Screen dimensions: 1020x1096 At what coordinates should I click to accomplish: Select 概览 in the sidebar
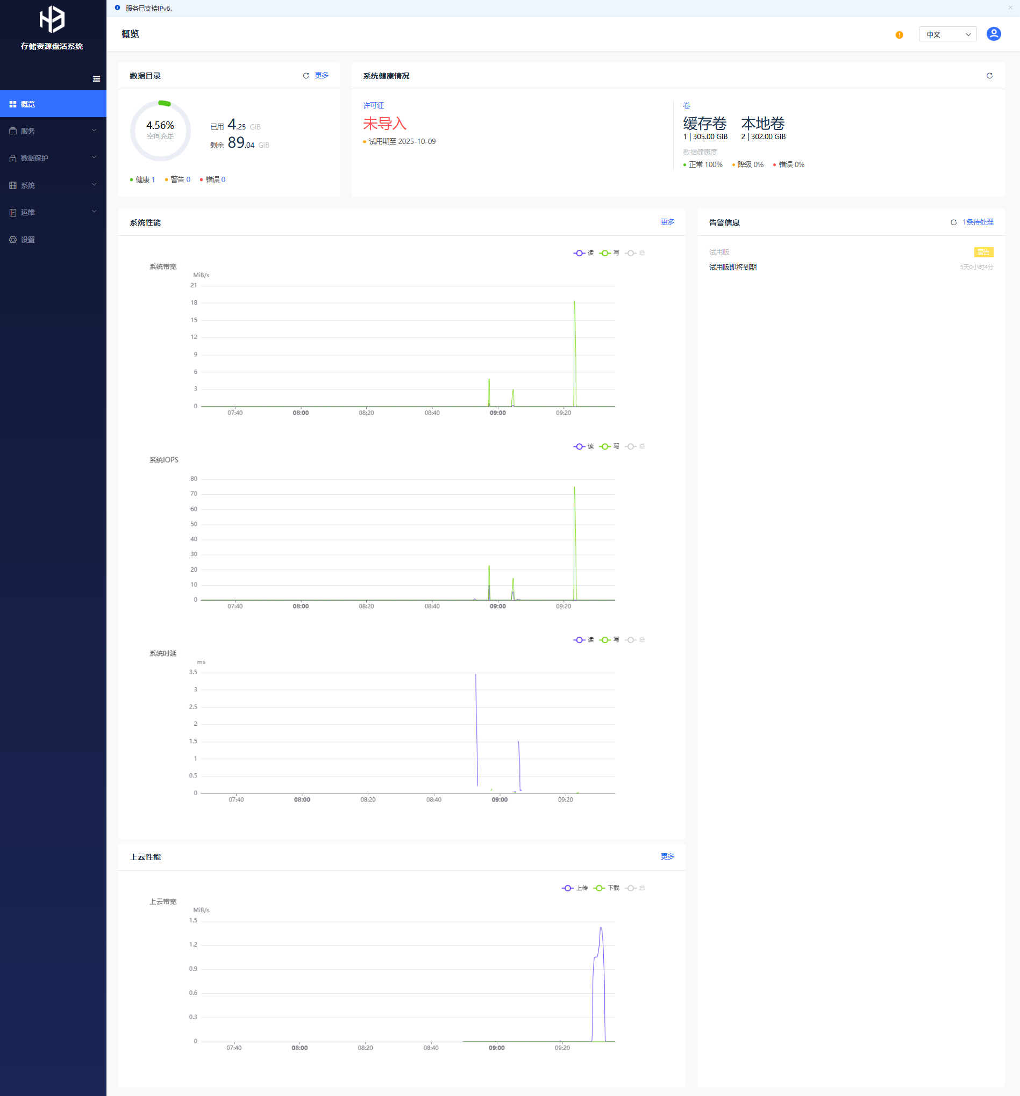pyautogui.click(x=53, y=104)
